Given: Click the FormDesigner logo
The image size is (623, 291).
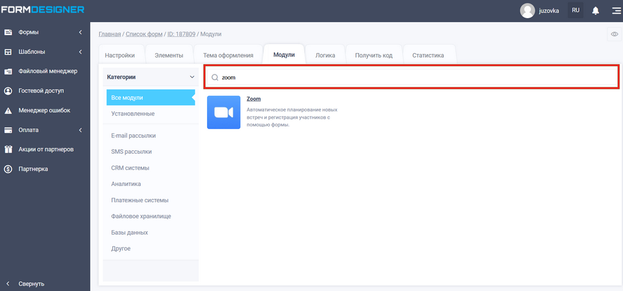Looking at the screenshot, I should click(x=42, y=10).
